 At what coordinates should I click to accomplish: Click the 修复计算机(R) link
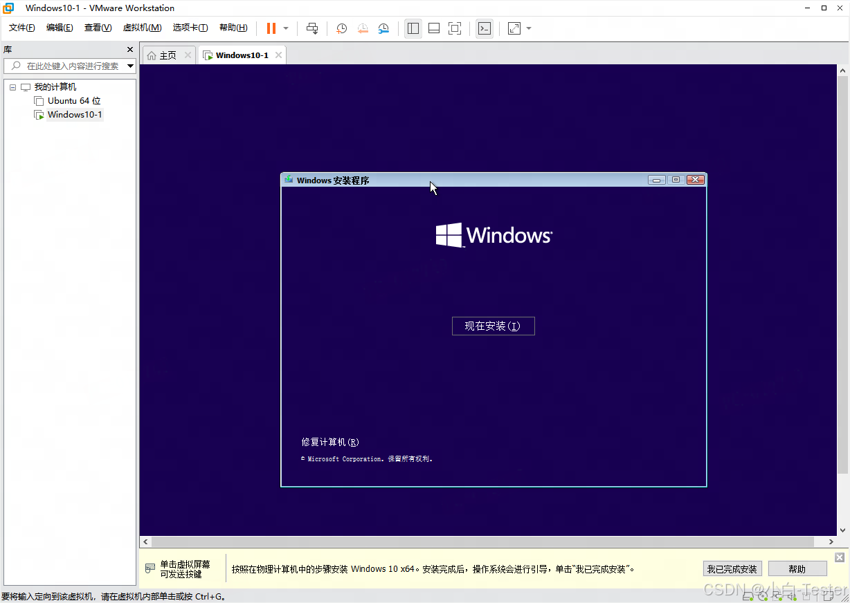[330, 443]
